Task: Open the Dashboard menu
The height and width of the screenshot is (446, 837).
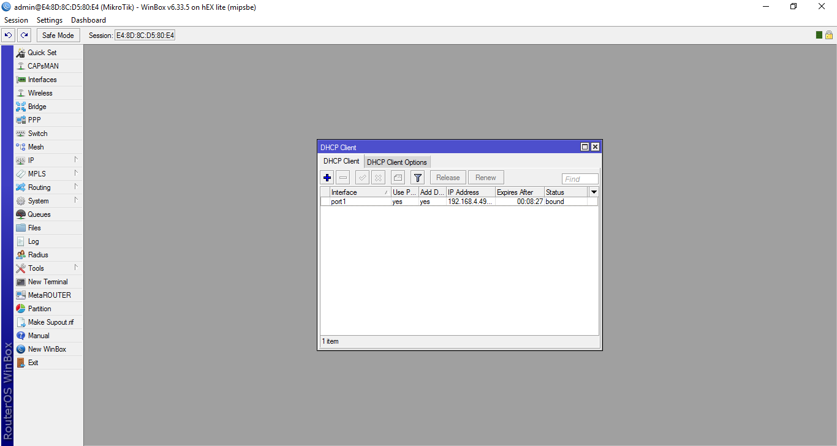Action: 88,20
